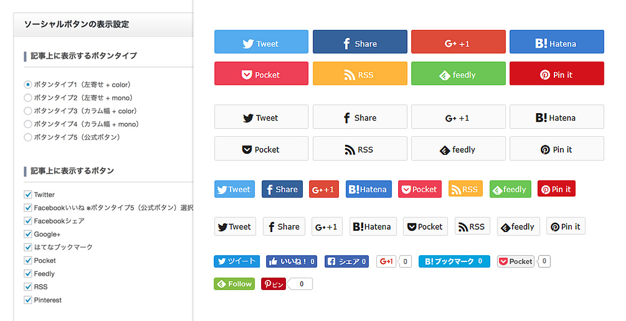Click the large blue Hatena button
Viewport: 626px width, 321px height.
pyautogui.click(x=557, y=42)
